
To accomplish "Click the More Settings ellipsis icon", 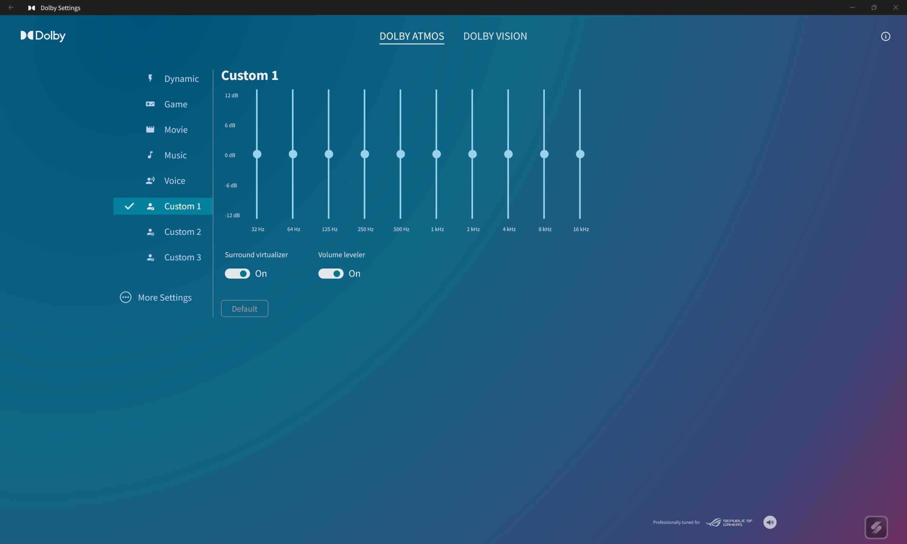I will pos(125,297).
